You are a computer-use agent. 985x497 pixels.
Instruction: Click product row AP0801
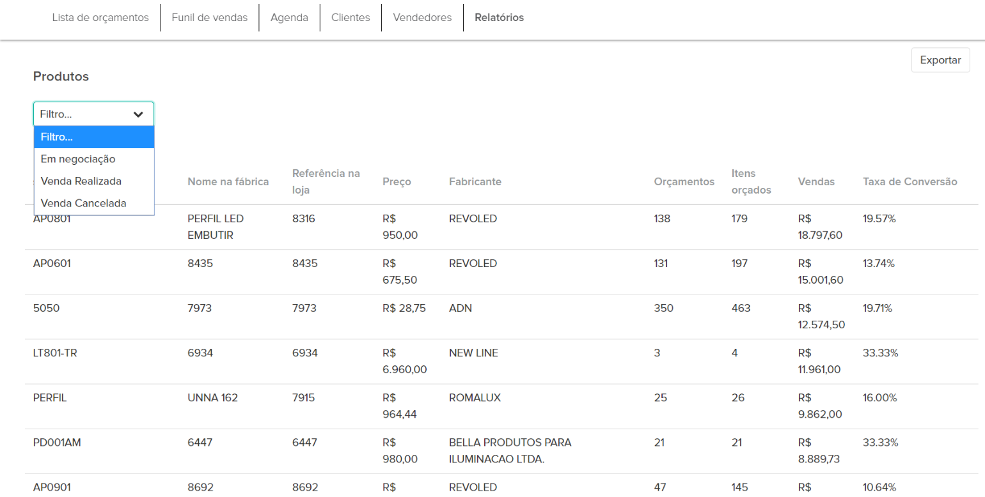[52, 219]
